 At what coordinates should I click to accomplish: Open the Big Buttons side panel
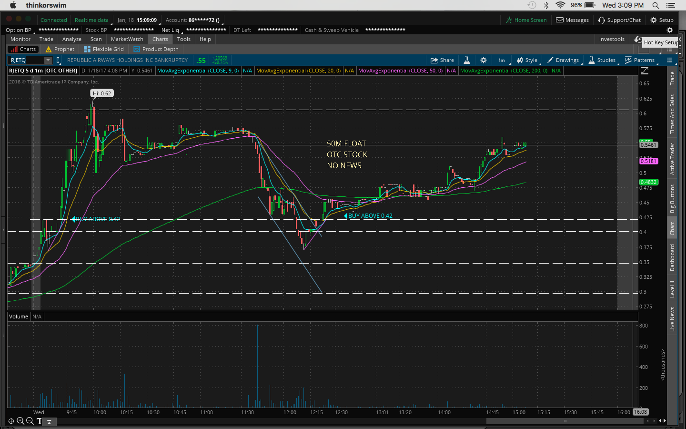pyautogui.click(x=672, y=199)
